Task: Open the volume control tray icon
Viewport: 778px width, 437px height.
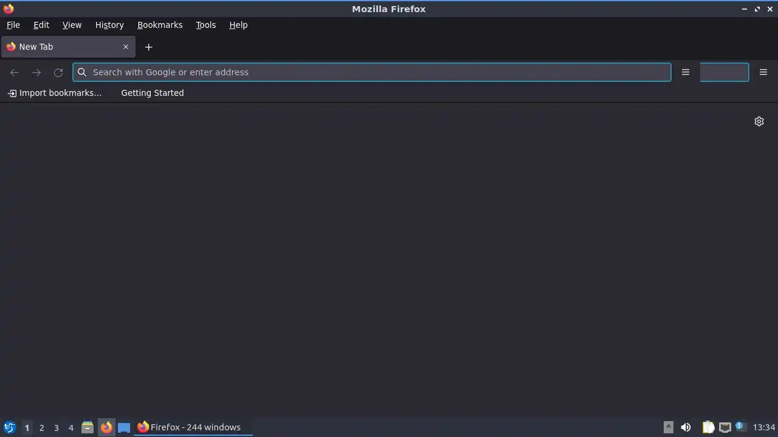Action: pos(686,427)
